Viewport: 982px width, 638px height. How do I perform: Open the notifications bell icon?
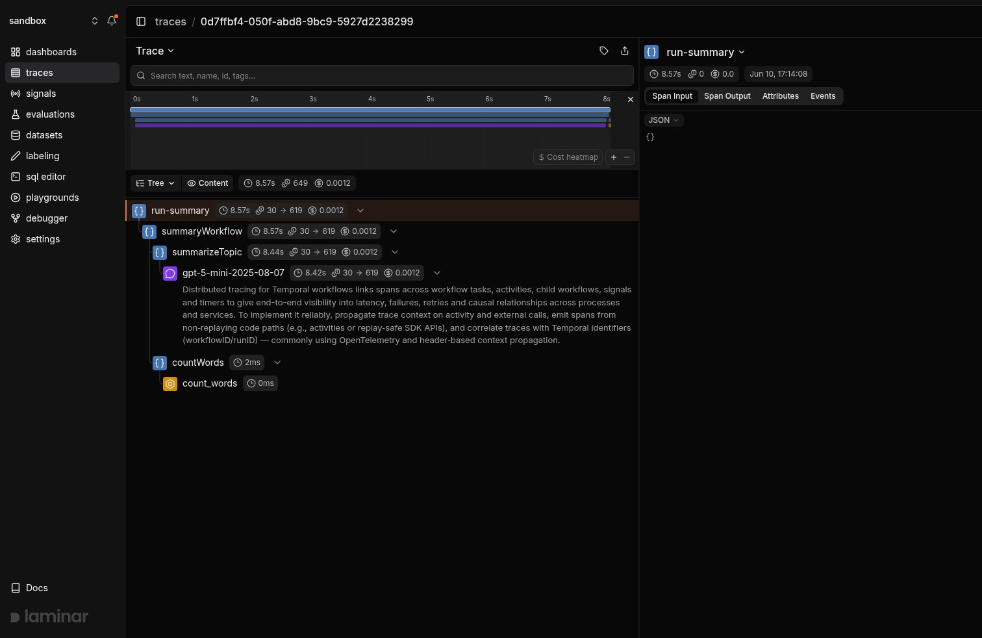(112, 21)
